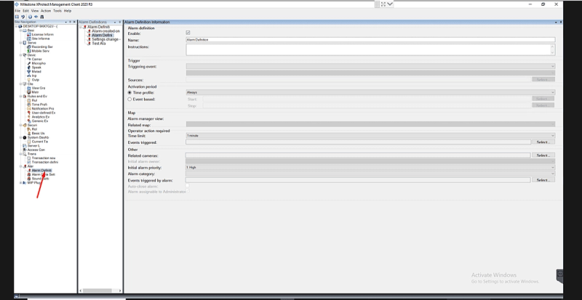The width and height of the screenshot is (582, 300).
Task: Open the Alarm category dropdown
Action: (x=370, y=174)
